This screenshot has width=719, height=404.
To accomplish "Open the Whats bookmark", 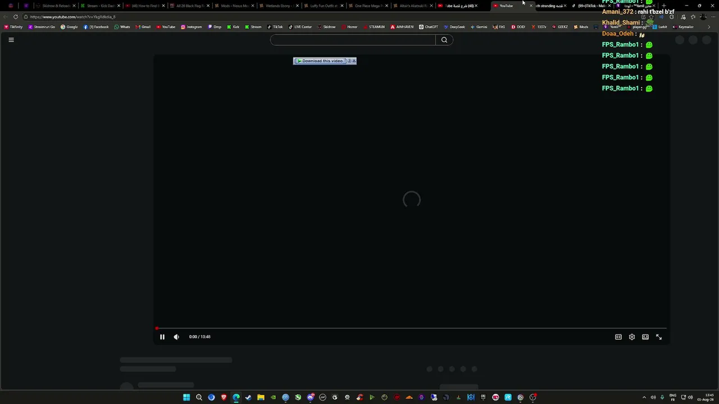I will 122,27.
